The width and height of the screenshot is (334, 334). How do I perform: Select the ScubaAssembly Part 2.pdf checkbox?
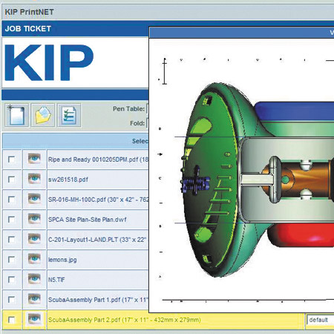point(11,320)
